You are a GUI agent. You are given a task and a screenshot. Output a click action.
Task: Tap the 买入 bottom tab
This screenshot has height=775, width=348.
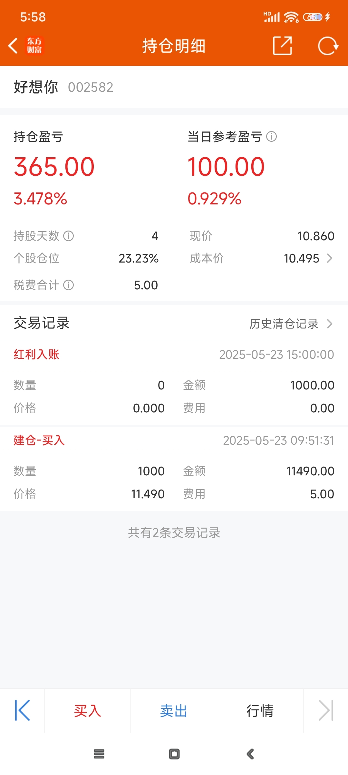click(88, 711)
